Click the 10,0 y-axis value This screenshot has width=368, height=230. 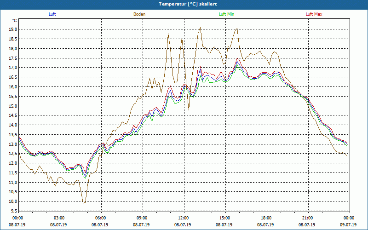tap(13, 201)
